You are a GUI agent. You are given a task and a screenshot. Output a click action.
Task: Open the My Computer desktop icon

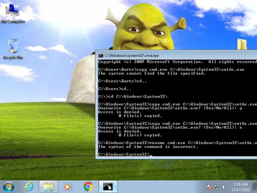(x=13, y=14)
